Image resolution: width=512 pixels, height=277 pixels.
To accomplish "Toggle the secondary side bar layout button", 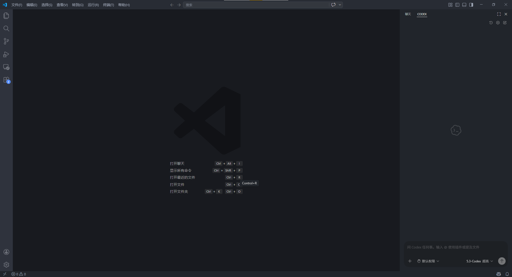I will click(x=471, y=5).
